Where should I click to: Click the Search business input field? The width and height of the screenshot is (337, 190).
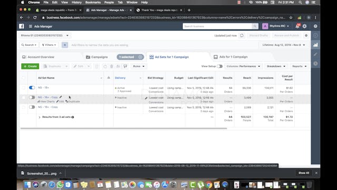pos(217,26)
